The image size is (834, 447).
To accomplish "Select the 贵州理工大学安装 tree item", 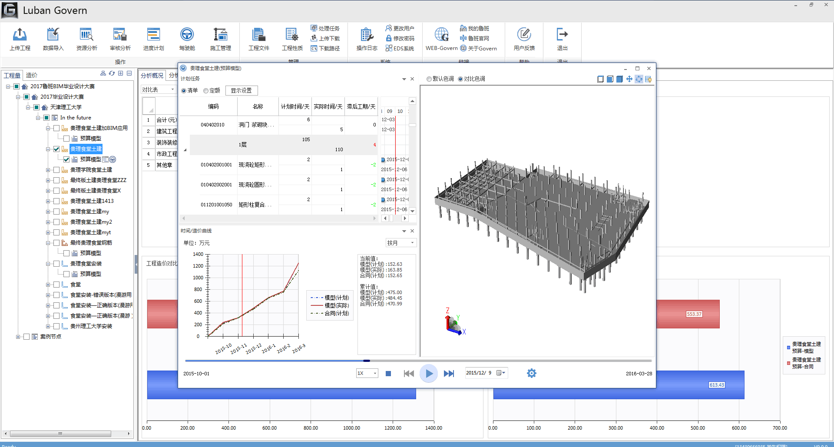I will coord(91,326).
